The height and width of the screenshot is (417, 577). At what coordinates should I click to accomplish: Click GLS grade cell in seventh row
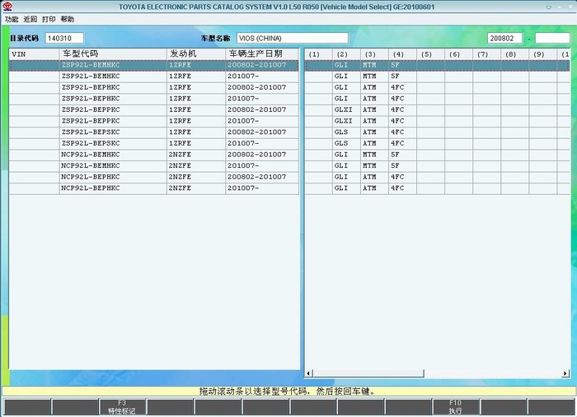tap(346, 132)
